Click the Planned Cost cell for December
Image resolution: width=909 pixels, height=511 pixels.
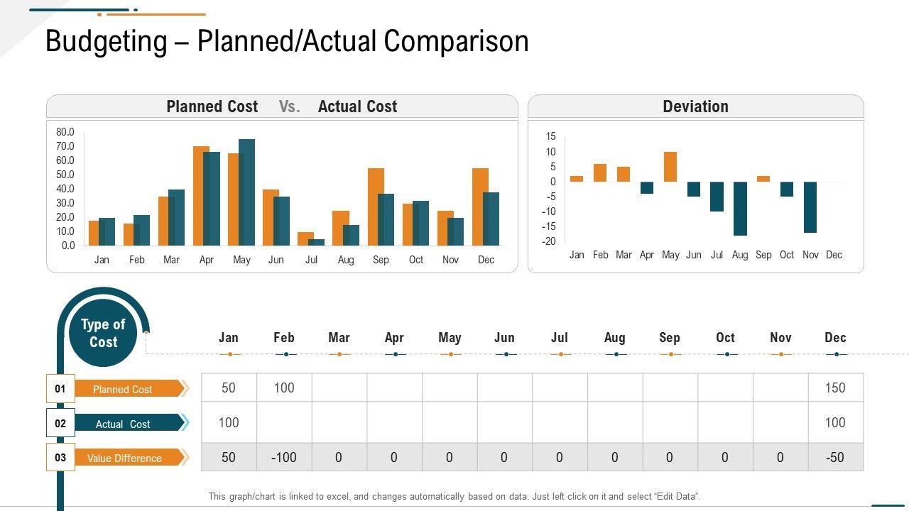tap(835, 388)
